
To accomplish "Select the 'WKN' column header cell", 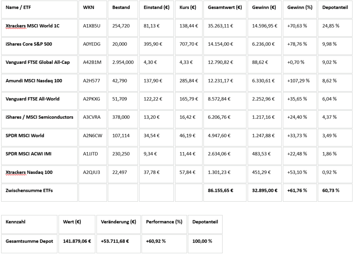I will click(92, 10).
